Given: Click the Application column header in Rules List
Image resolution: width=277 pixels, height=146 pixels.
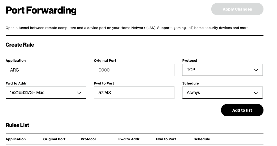Looking at the screenshot, I should pyautogui.click(x=15, y=139).
